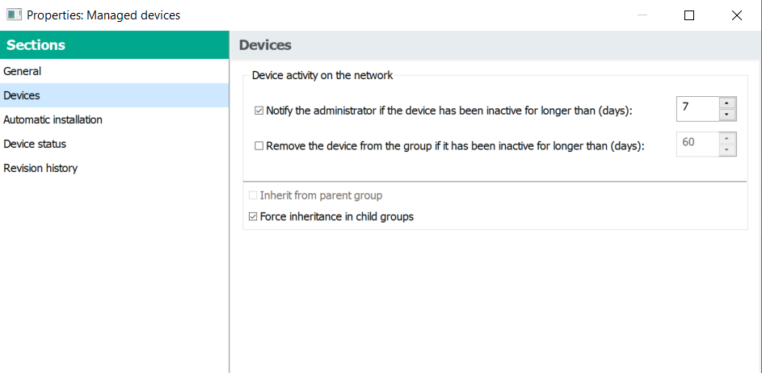Viewport: 762px width, 373px height.
Task: Click the remove-device days field showing 60
Action: pyautogui.click(x=697, y=144)
